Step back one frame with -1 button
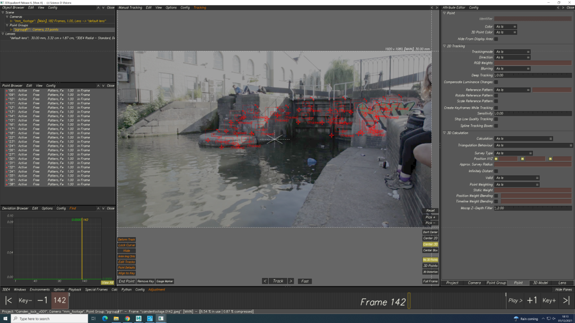Screen dimensions: 575x323 pos(42,301)
